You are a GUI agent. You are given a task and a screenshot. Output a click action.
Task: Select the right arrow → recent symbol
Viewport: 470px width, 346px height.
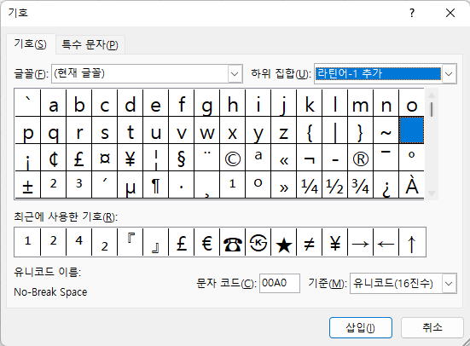(360, 242)
